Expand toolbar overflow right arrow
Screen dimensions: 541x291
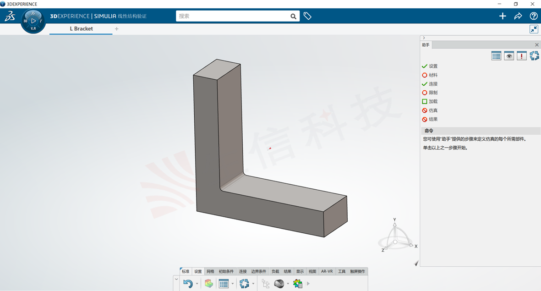(308, 284)
